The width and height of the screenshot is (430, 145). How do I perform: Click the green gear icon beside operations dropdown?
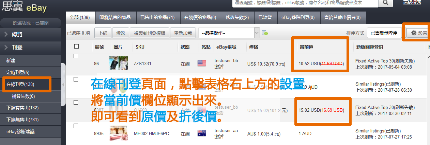[x=265, y=33]
